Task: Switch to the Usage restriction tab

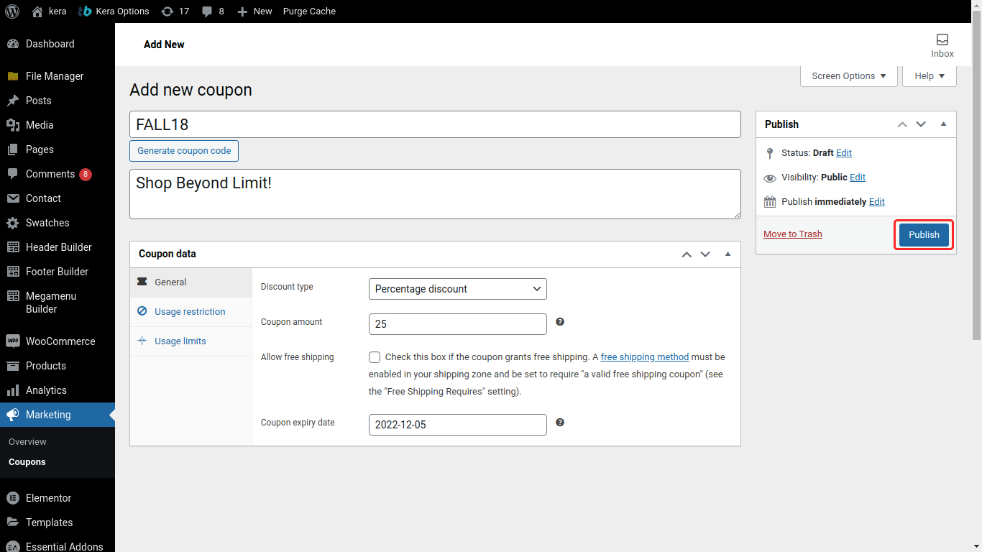Action: click(189, 312)
